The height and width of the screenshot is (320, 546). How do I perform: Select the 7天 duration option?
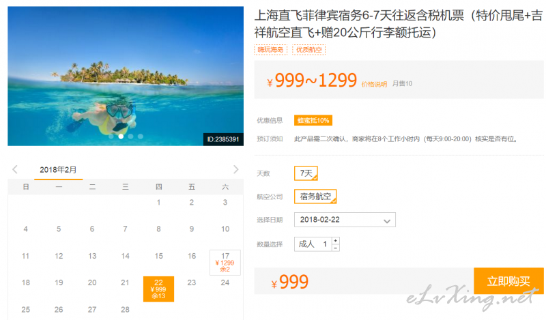[x=306, y=173]
